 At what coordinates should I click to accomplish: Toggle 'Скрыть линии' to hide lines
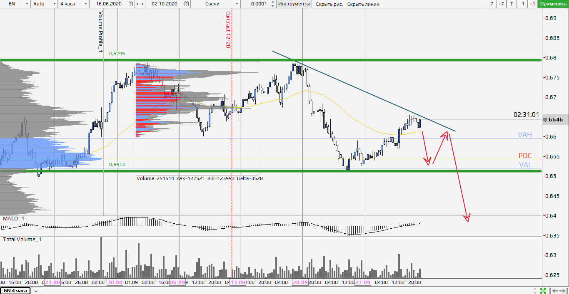click(x=363, y=4)
